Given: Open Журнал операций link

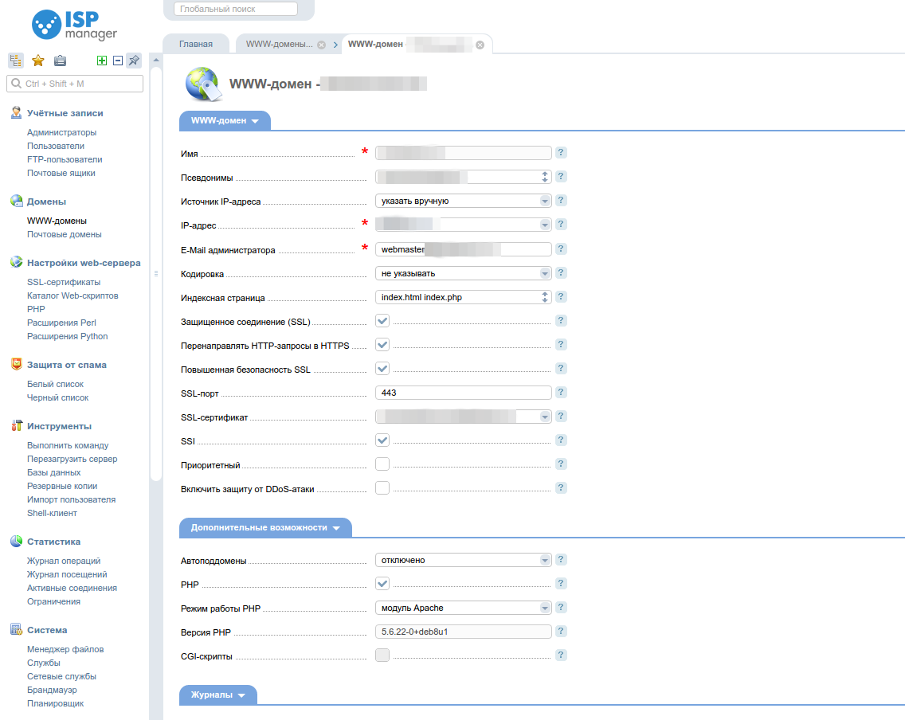Looking at the screenshot, I should pos(64,561).
